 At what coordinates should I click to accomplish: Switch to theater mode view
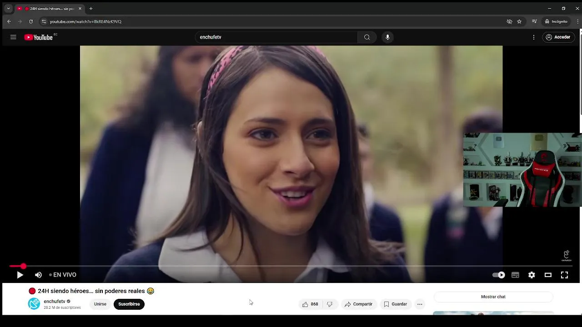click(548, 275)
